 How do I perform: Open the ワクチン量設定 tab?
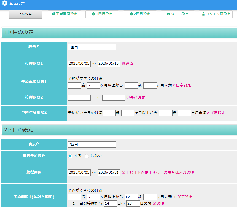216,14
